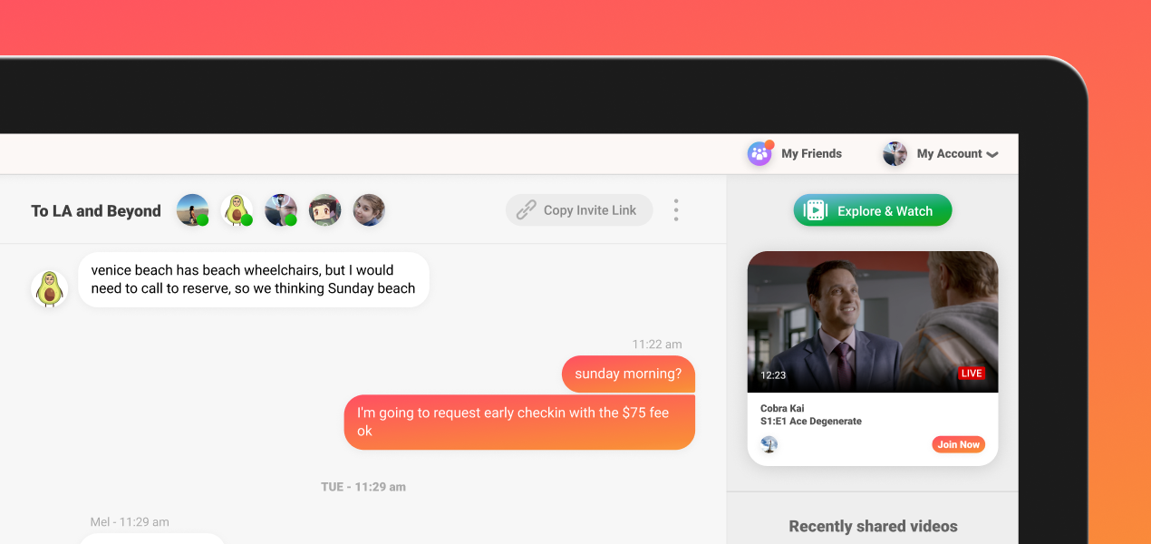Click the cartoon character avatar in header
Screen dimensions: 1151x544
[x=324, y=210]
